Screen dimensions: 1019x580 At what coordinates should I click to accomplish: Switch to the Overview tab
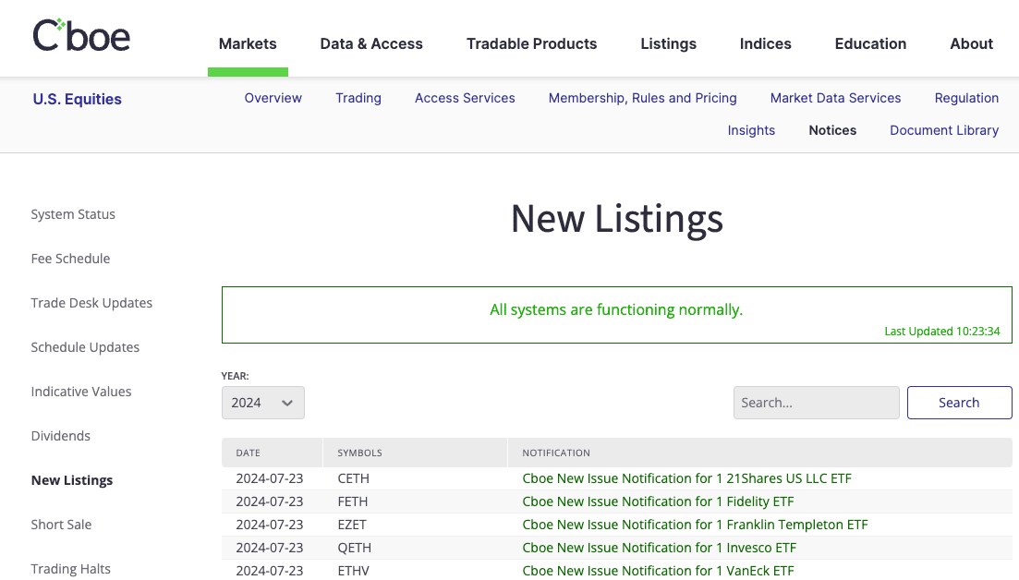(x=273, y=98)
